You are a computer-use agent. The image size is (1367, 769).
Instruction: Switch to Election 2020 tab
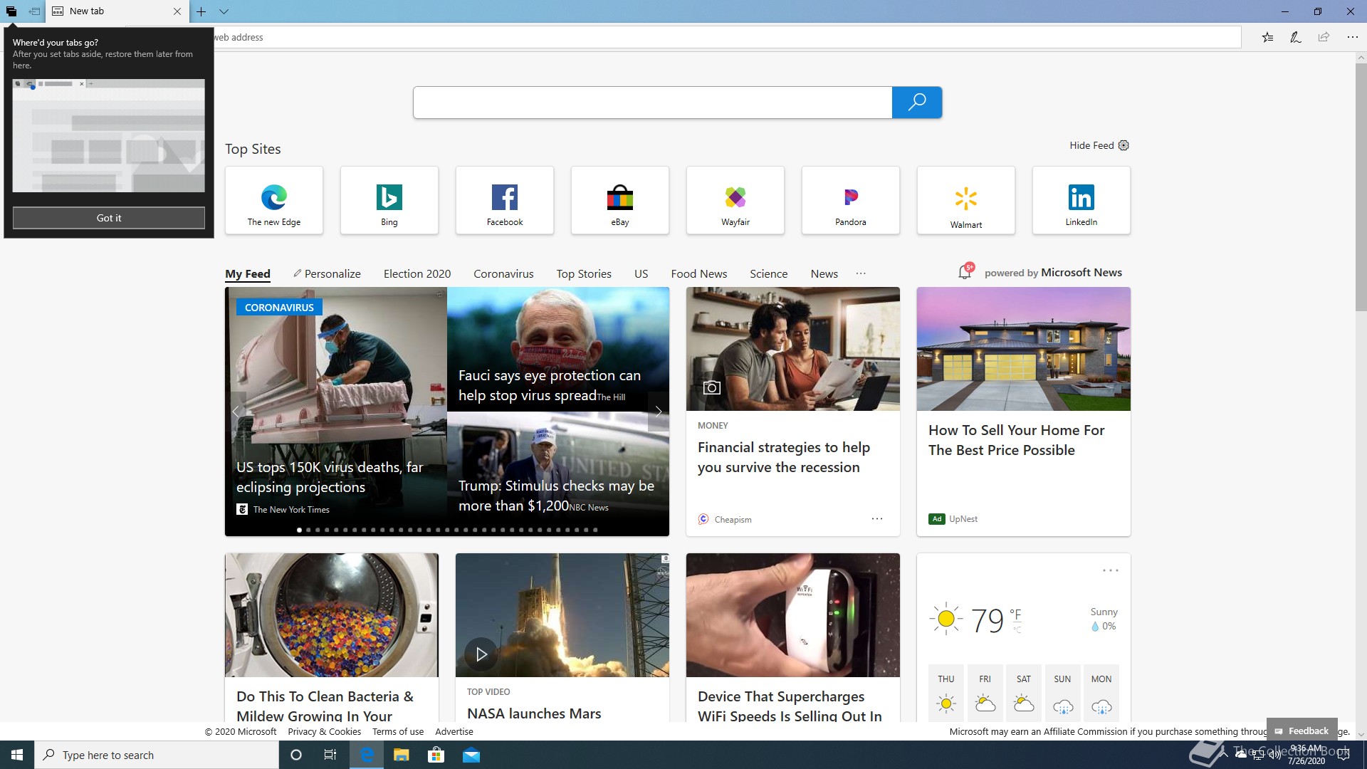tap(417, 274)
